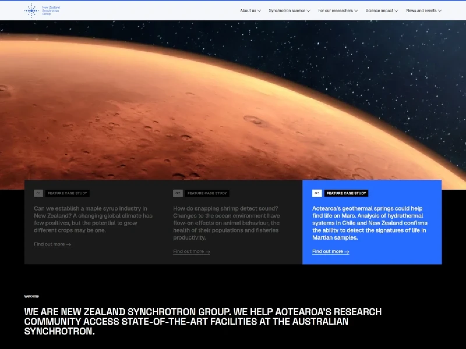Open the About us menu

pos(250,10)
